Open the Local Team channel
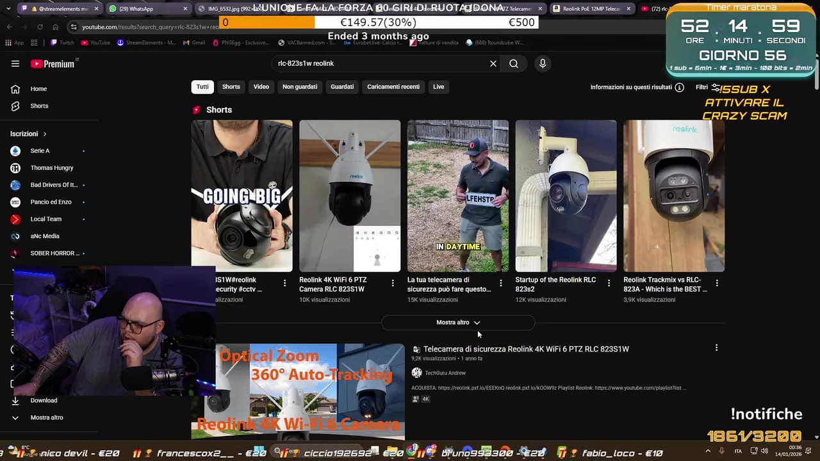820x461 pixels. click(47, 219)
